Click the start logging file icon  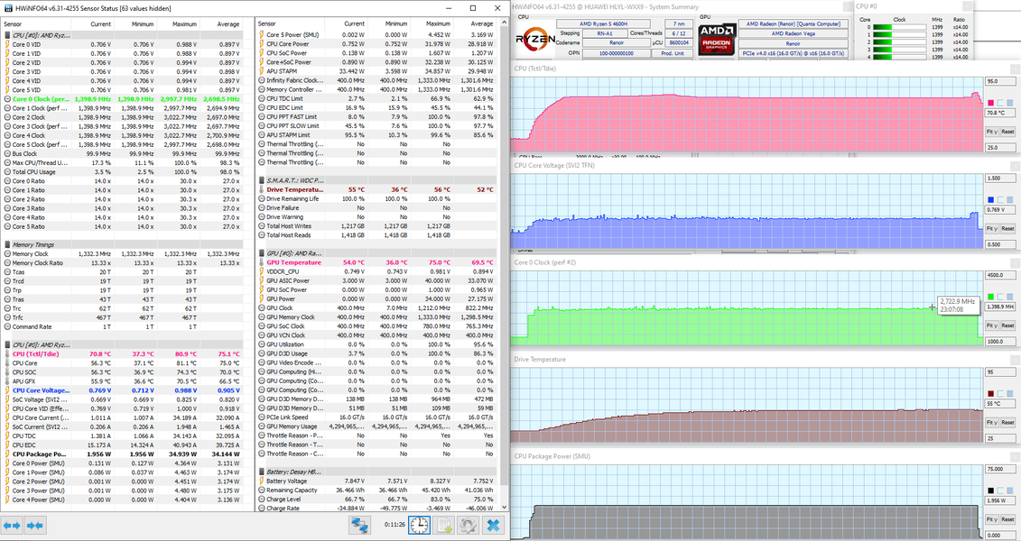tap(444, 525)
